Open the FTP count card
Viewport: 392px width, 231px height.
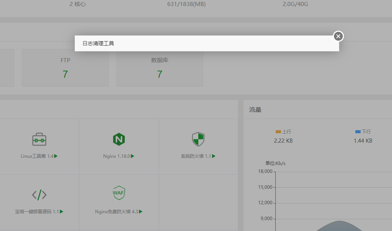(65, 68)
